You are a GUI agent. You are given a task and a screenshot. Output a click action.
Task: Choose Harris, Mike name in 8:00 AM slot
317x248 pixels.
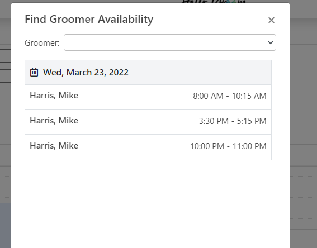(54, 96)
